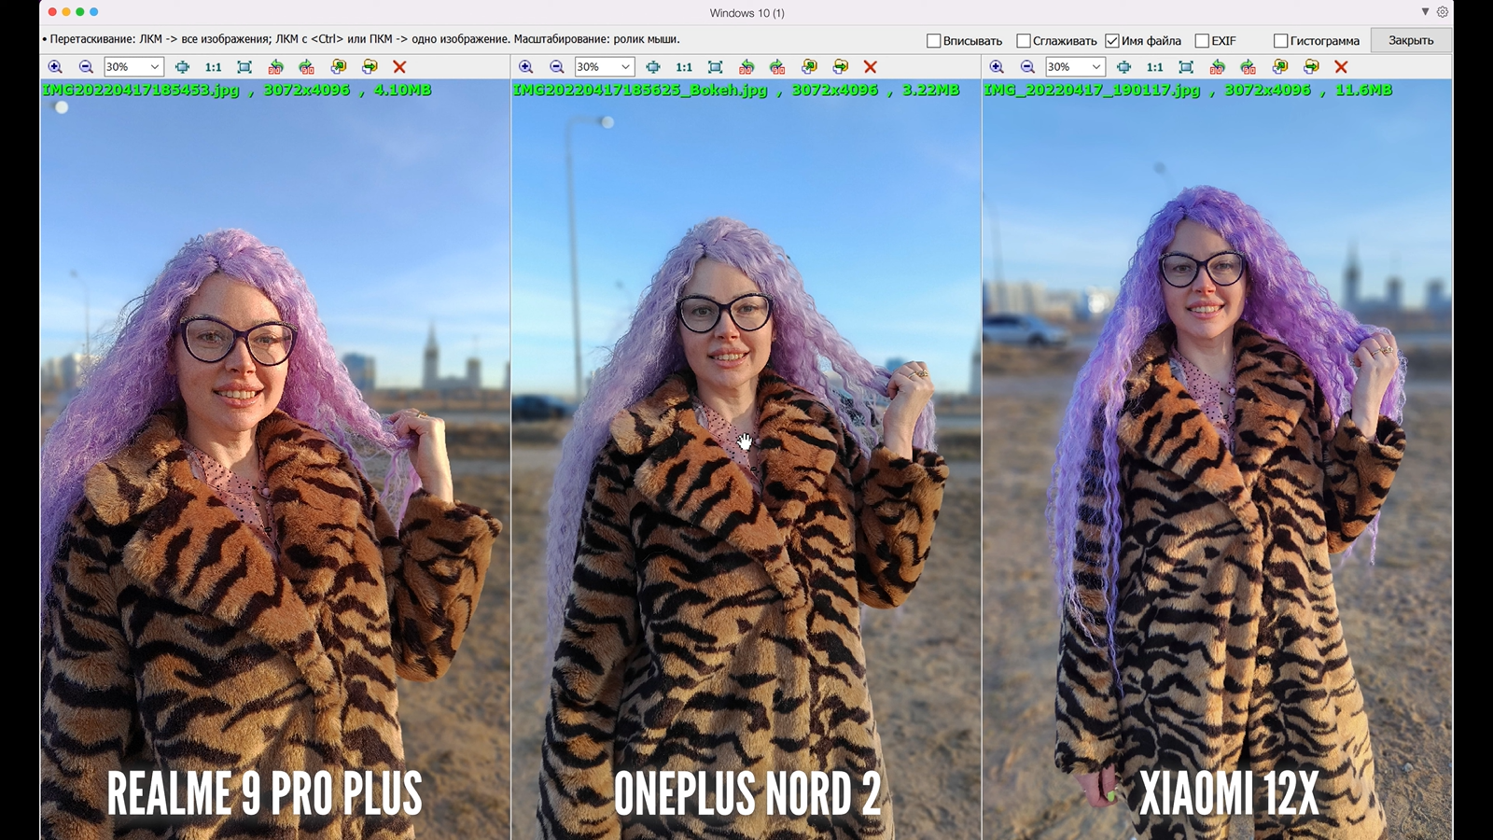Click the fit-frame icon above the Xiaomi photo
This screenshot has width=1493, height=840.
point(1186,67)
